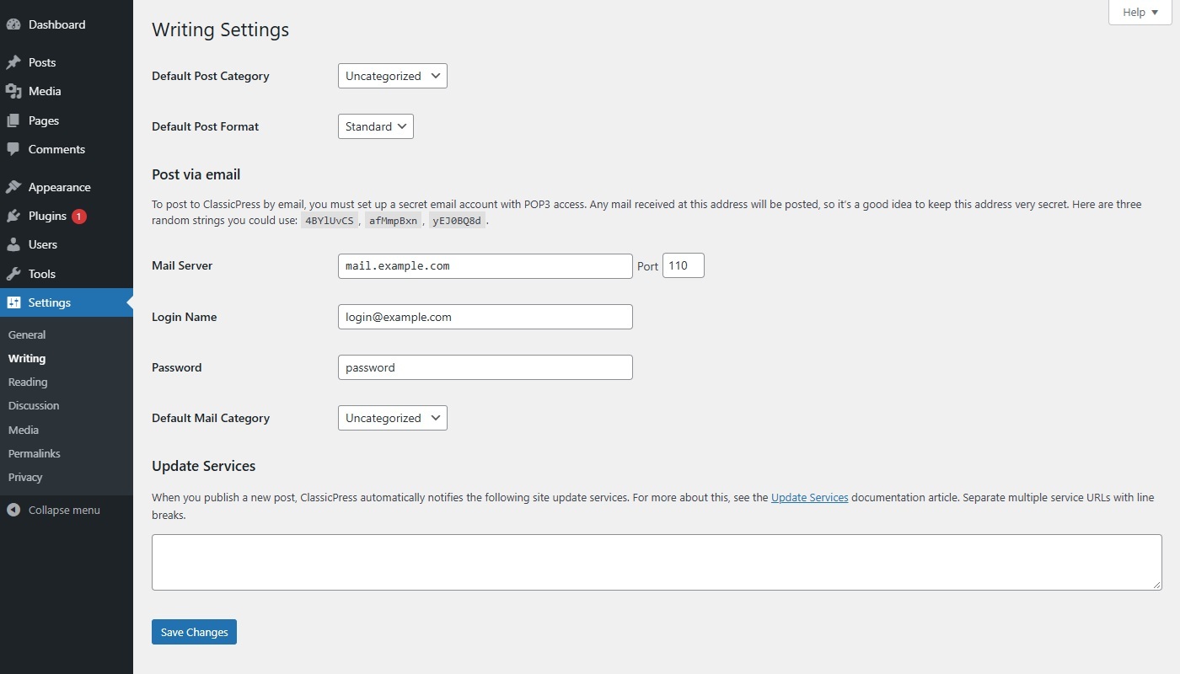The width and height of the screenshot is (1180, 674).
Task: Click the Tools wrench icon
Action: tap(13, 274)
